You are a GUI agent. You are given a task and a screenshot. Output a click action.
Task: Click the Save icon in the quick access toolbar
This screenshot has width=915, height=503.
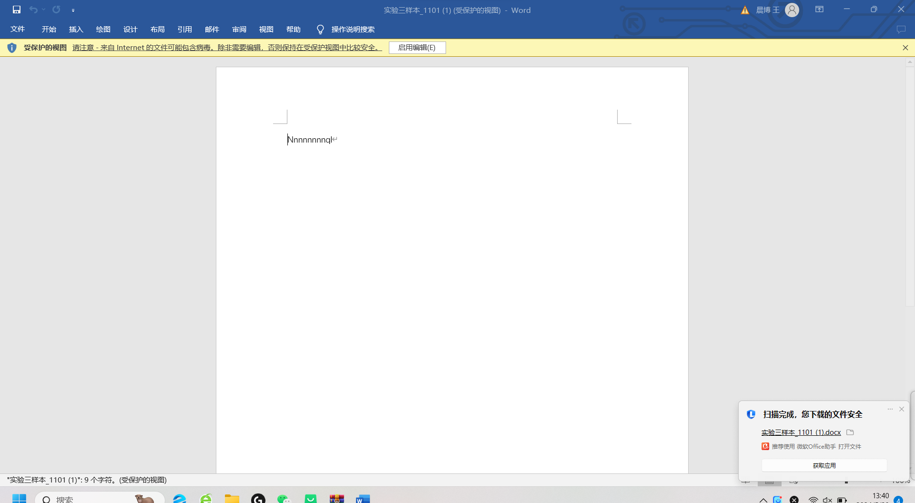click(x=17, y=10)
